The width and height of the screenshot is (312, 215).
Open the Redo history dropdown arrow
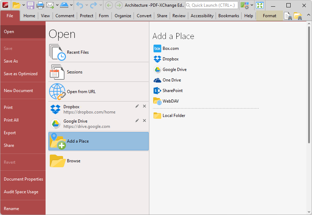coord(101,5)
